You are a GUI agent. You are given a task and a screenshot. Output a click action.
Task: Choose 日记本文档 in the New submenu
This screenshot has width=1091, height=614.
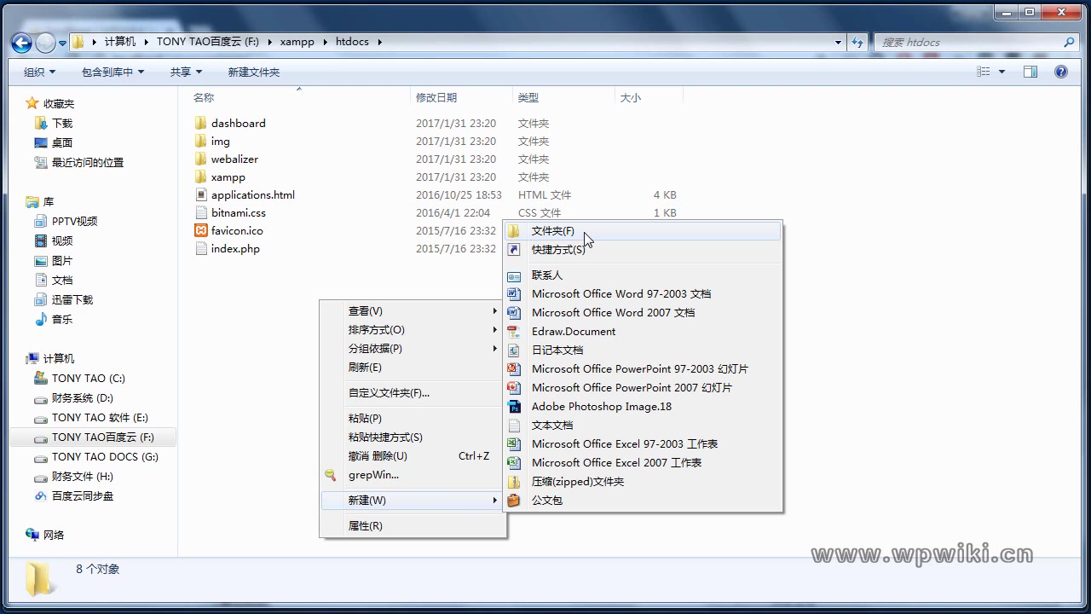pyautogui.click(x=643, y=350)
